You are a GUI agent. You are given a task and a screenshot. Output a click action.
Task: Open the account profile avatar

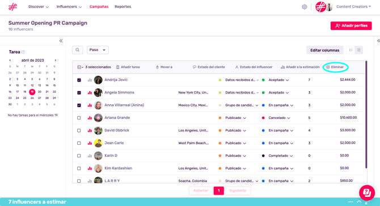329,7
